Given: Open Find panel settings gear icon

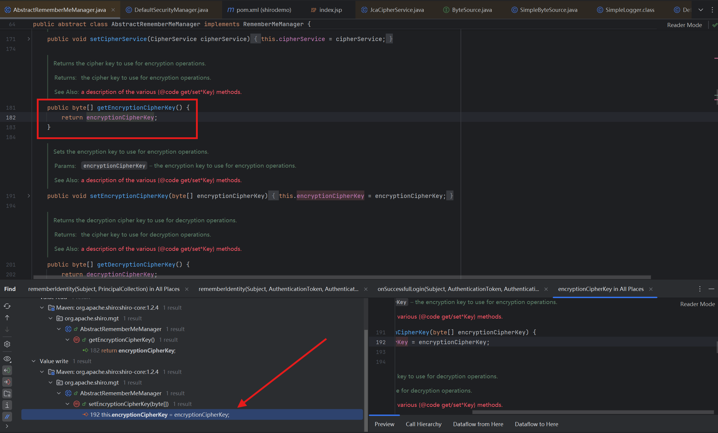Looking at the screenshot, I should 7,344.
